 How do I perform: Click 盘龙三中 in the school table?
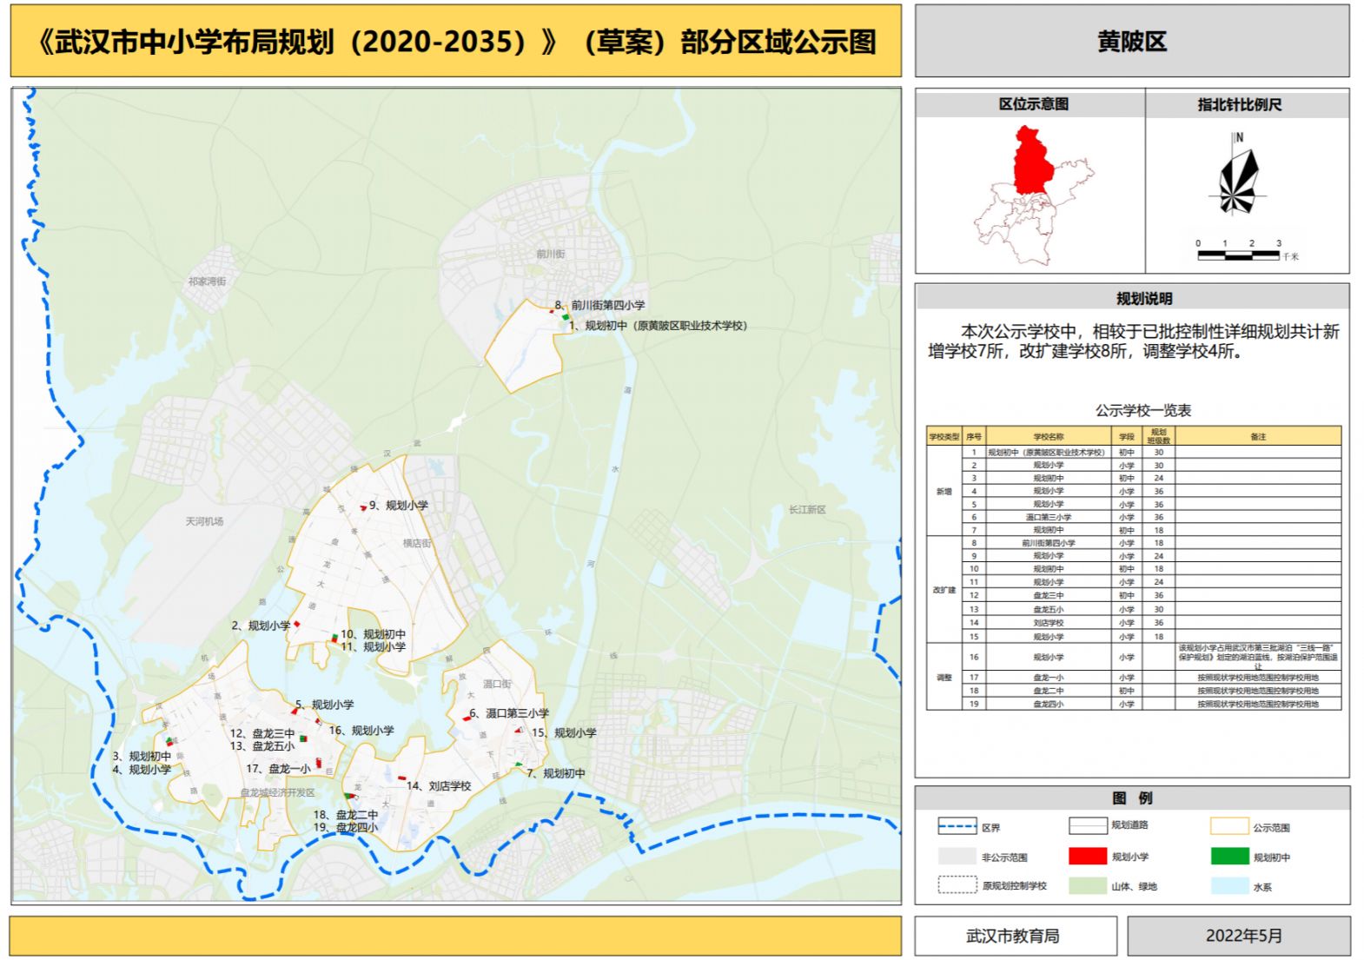click(x=1048, y=596)
